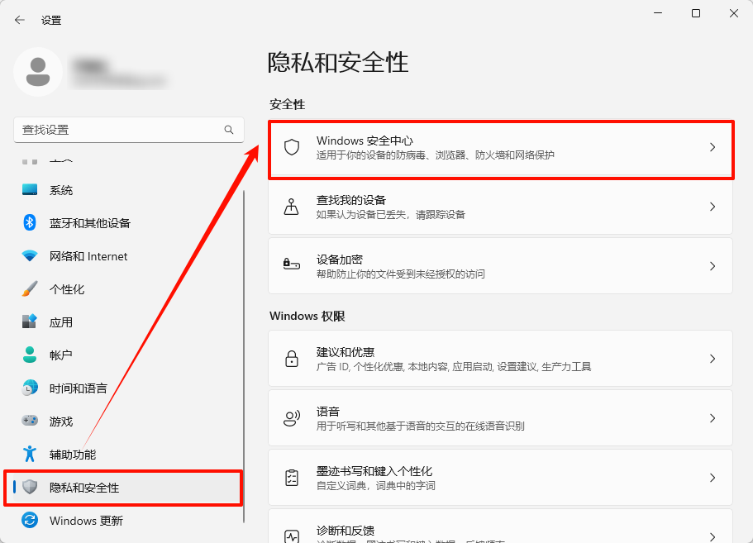Image resolution: width=753 pixels, height=543 pixels.
Task: Click the 网络和 Internet Wi-Fi icon
Action: pyautogui.click(x=28, y=256)
